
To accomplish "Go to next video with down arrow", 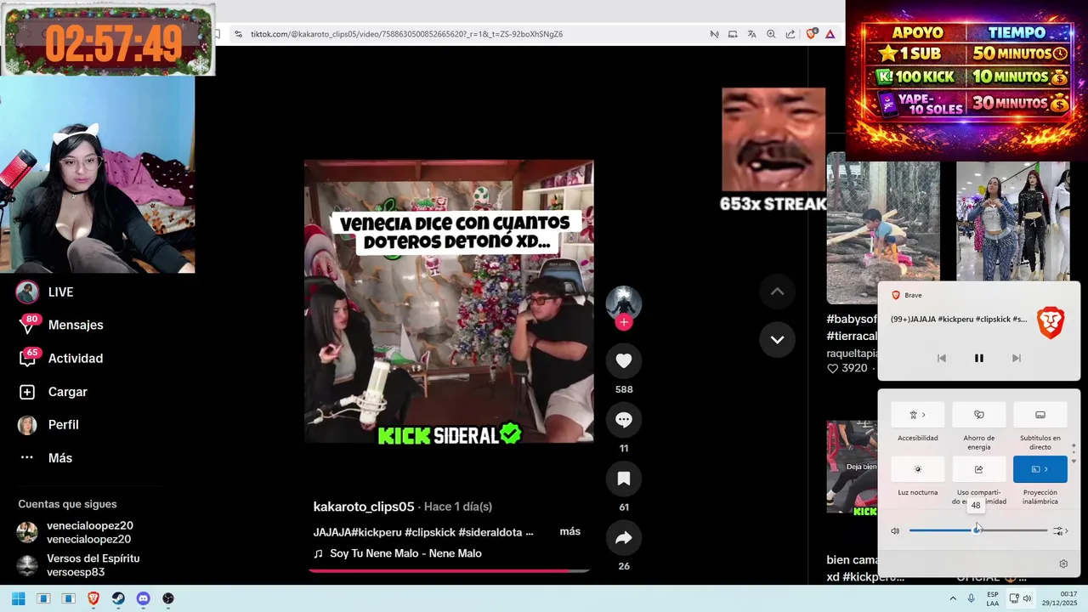I will [x=777, y=339].
